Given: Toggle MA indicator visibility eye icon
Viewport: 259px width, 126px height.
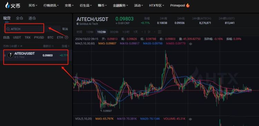Looking at the screenshot, I should (x=191, y=44).
